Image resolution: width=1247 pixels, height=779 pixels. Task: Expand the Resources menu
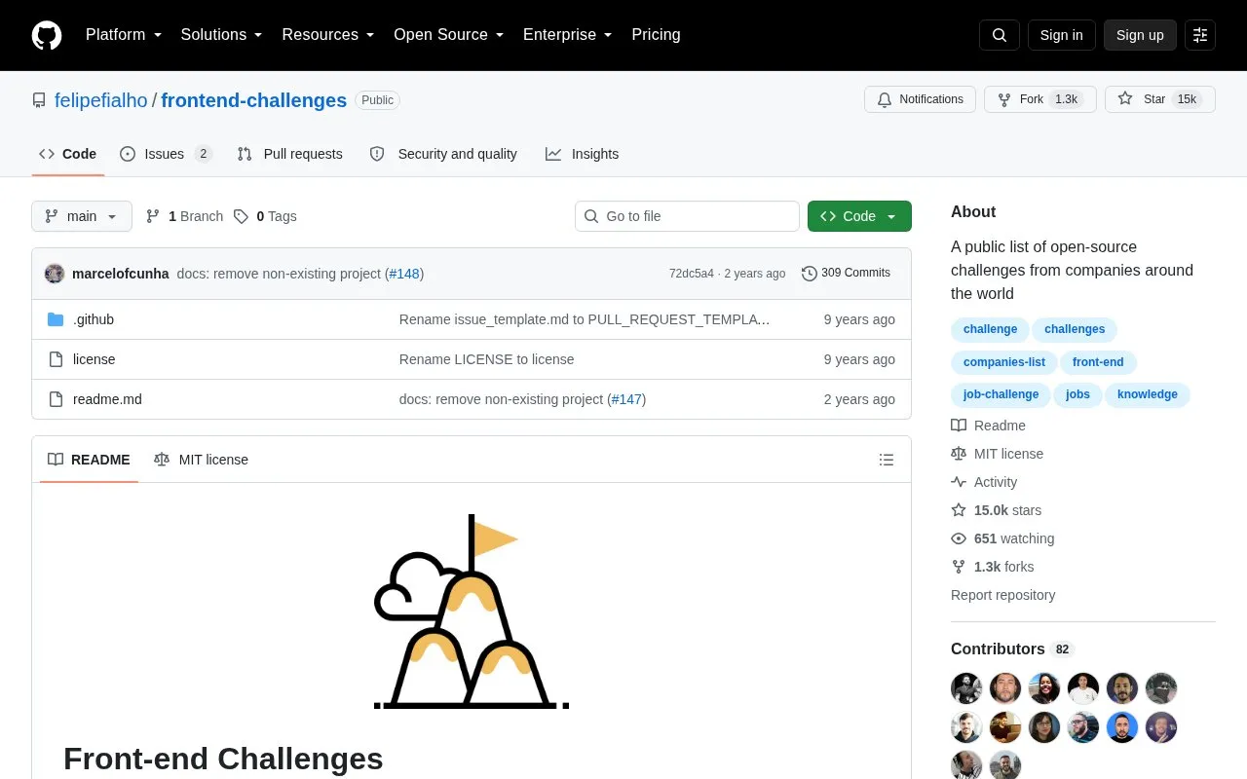(328, 35)
